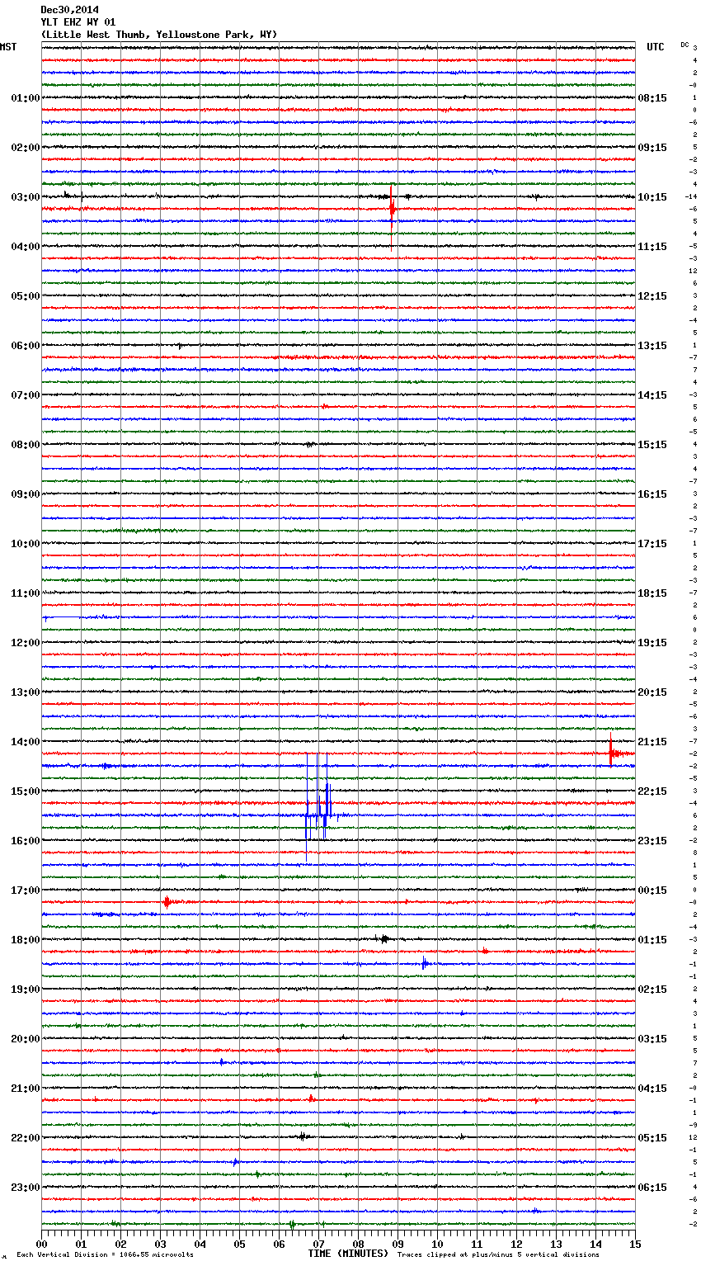701x1266 pixels.
Task: Select the 02:00 MST row label
Action: pos(26,148)
